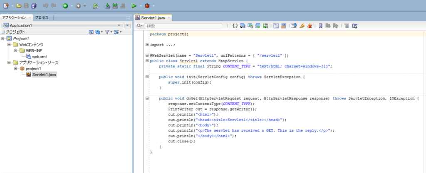Navigate back with the green arrow icon
426x173 pixels.
point(65,6)
